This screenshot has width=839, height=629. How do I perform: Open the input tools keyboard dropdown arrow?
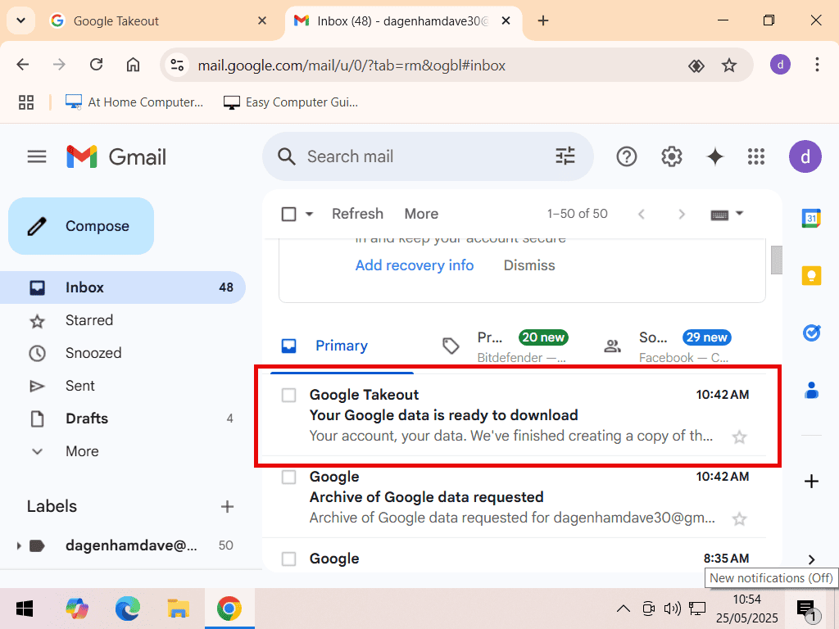point(740,213)
